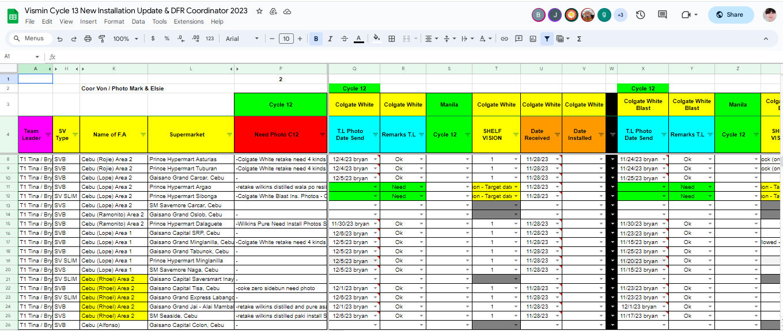The image size is (783, 331).
Task: Insert a chart
Action: pyautogui.click(x=533, y=39)
